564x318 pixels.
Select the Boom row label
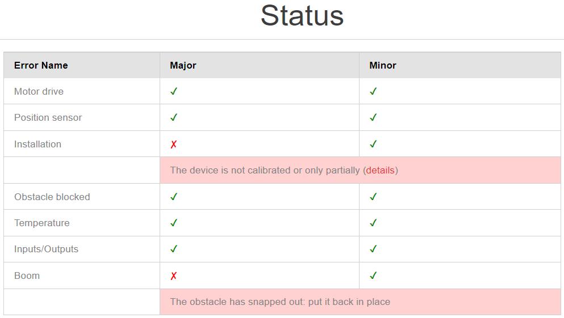pyautogui.click(x=27, y=275)
